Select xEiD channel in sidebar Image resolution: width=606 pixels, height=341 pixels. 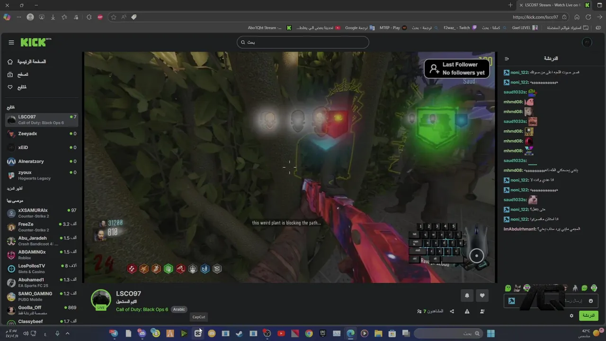tap(42, 148)
